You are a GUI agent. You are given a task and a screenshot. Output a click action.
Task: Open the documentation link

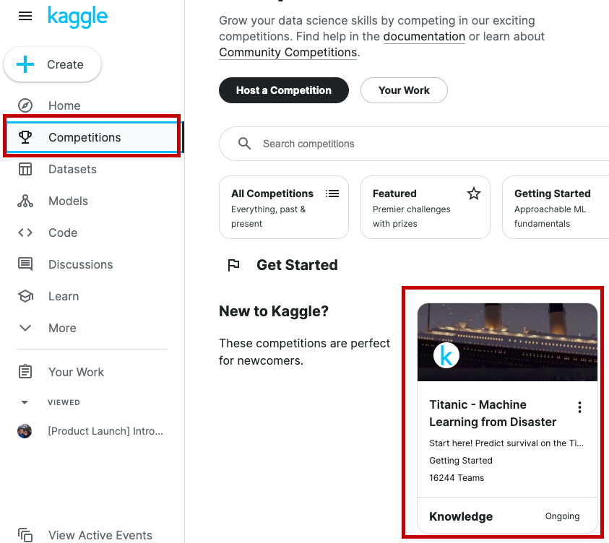pyautogui.click(x=424, y=36)
